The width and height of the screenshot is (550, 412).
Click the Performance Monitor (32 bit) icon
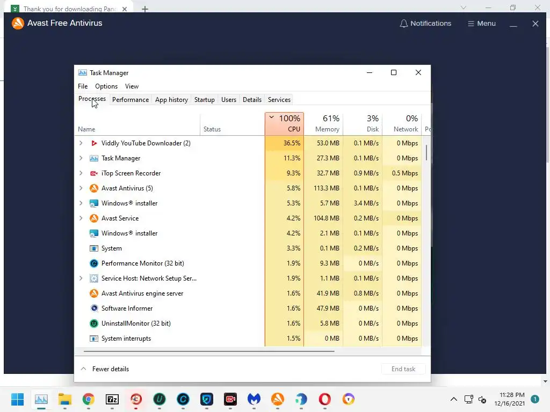(93, 263)
